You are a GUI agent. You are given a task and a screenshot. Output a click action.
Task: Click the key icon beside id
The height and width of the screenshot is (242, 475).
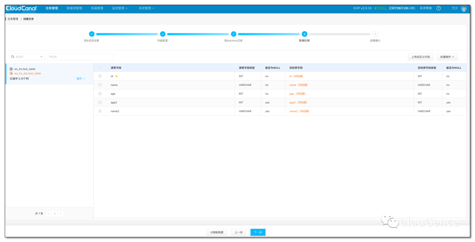pos(116,76)
